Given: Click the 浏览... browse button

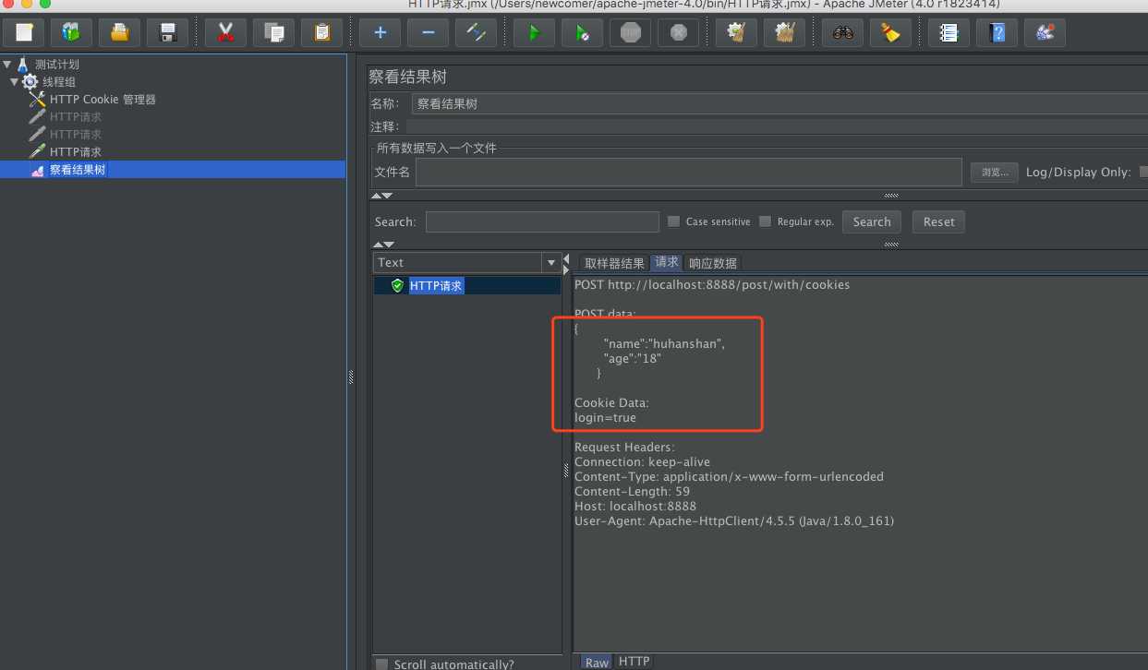Looking at the screenshot, I should point(994,173).
